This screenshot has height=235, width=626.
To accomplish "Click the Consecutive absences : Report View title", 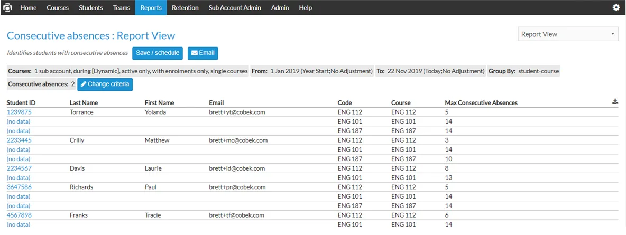I will (91, 35).
